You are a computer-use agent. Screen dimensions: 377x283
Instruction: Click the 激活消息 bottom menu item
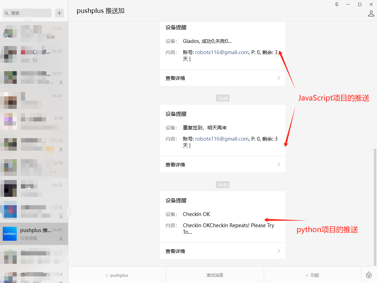[215, 275]
